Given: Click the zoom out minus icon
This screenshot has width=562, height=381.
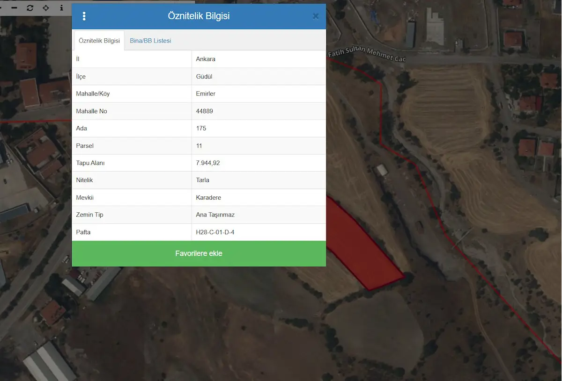Looking at the screenshot, I should click(14, 8).
